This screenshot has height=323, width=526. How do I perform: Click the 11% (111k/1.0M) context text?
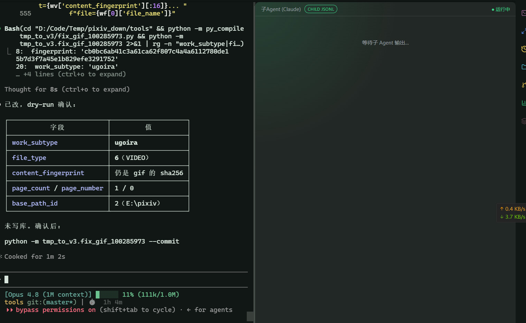151,295
